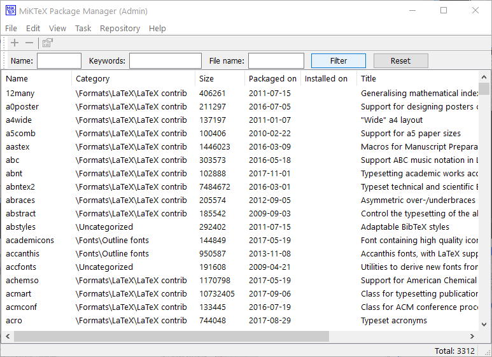Click the install package plus icon
The image size is (492, 357).
[15, 43]
